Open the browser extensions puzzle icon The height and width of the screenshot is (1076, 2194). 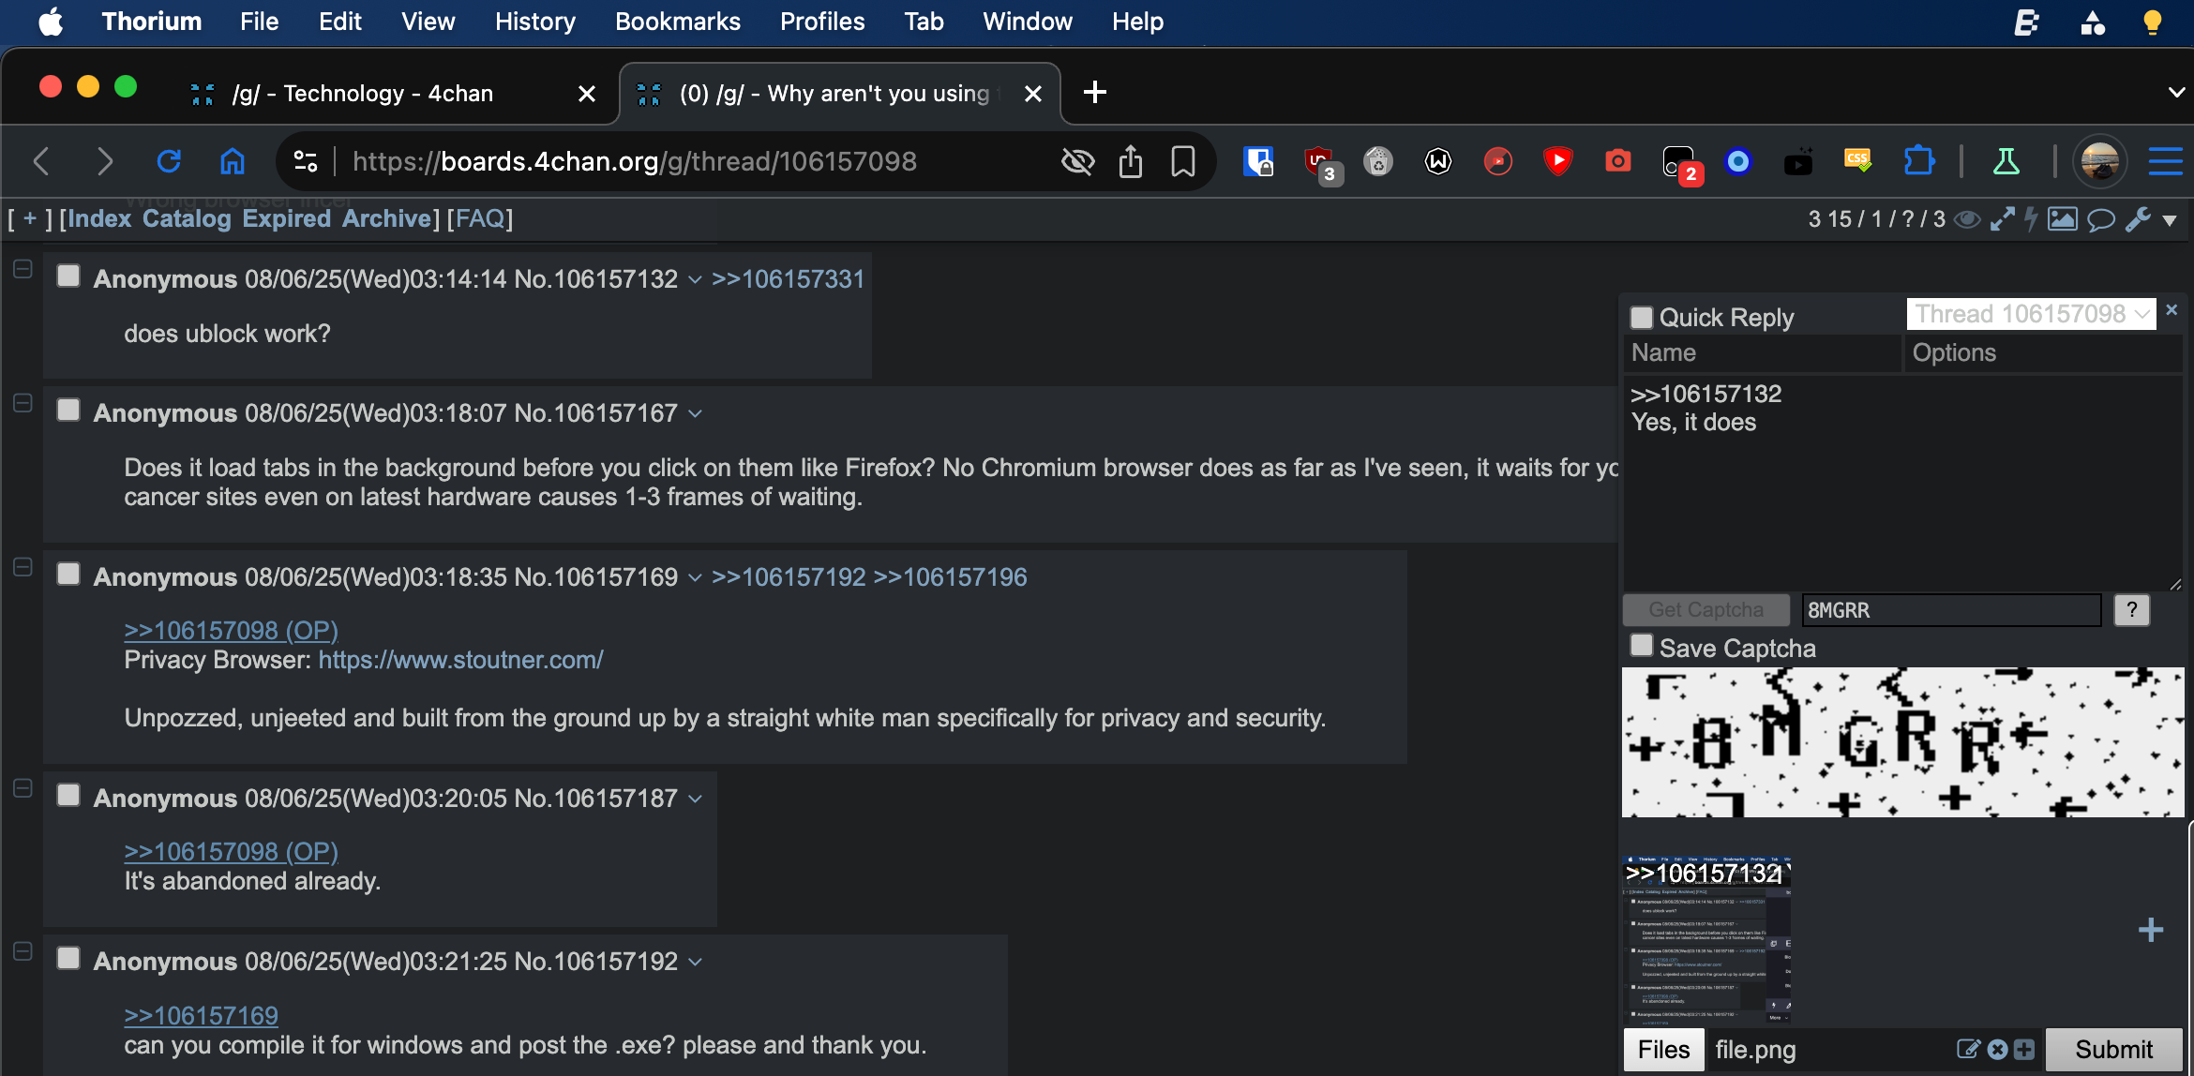[x=1919, y=162]
